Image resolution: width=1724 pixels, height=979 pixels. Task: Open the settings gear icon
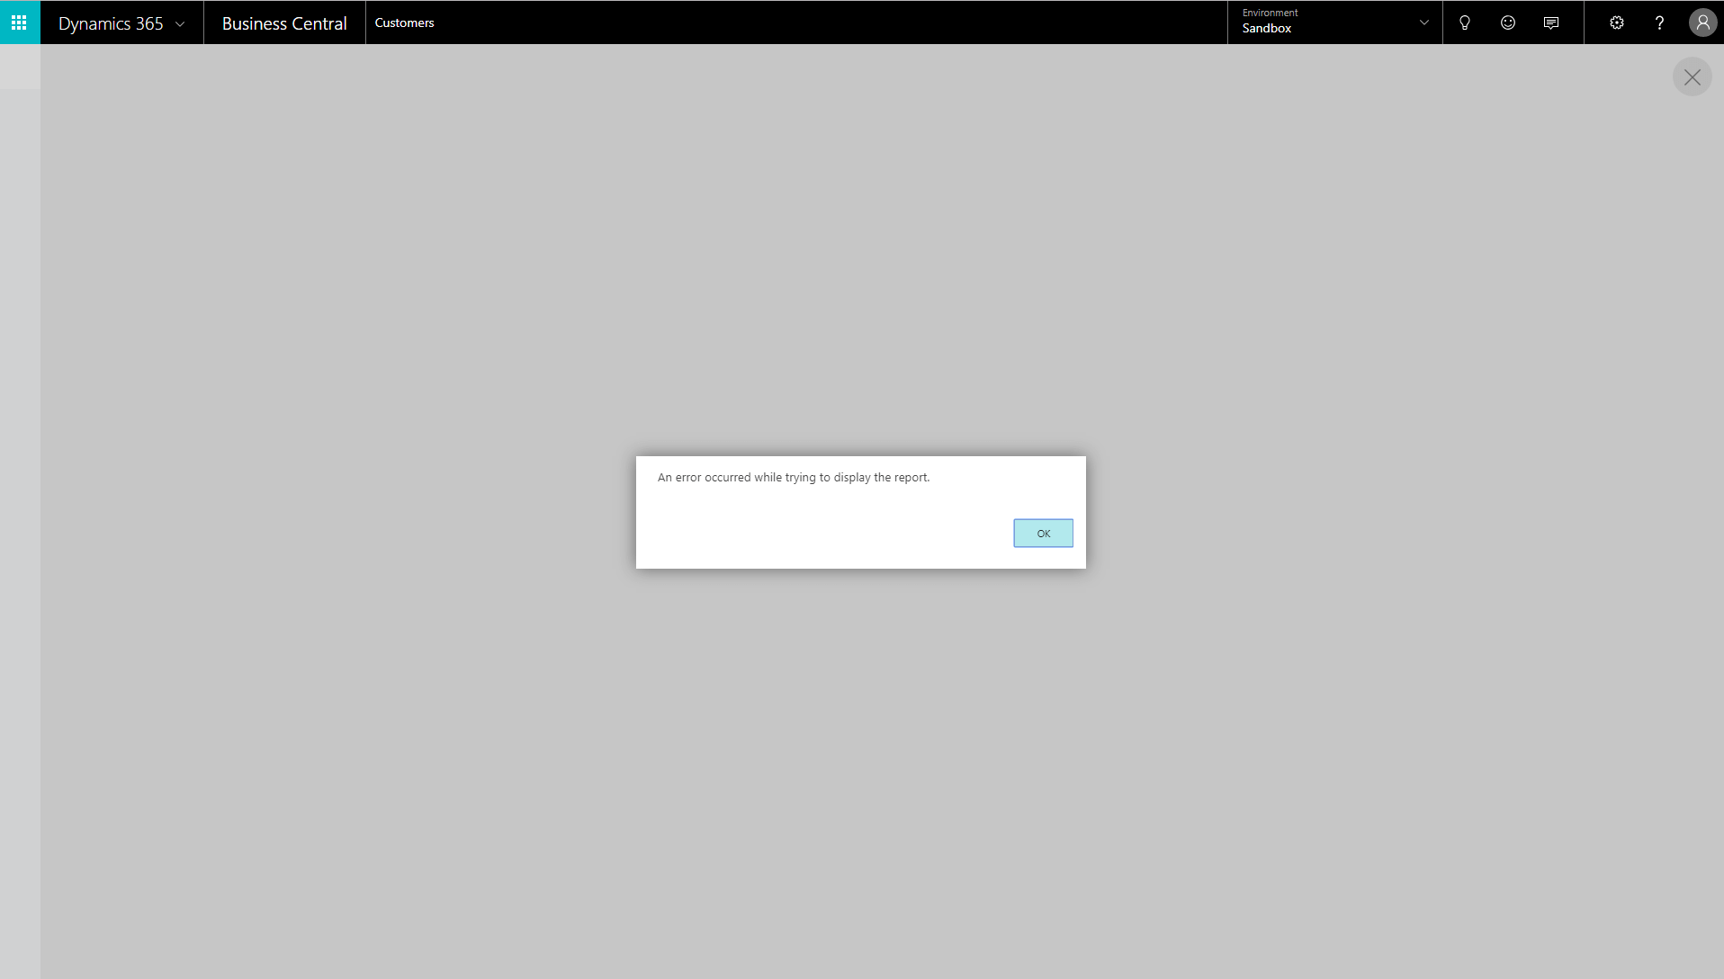pos(1617,22)
